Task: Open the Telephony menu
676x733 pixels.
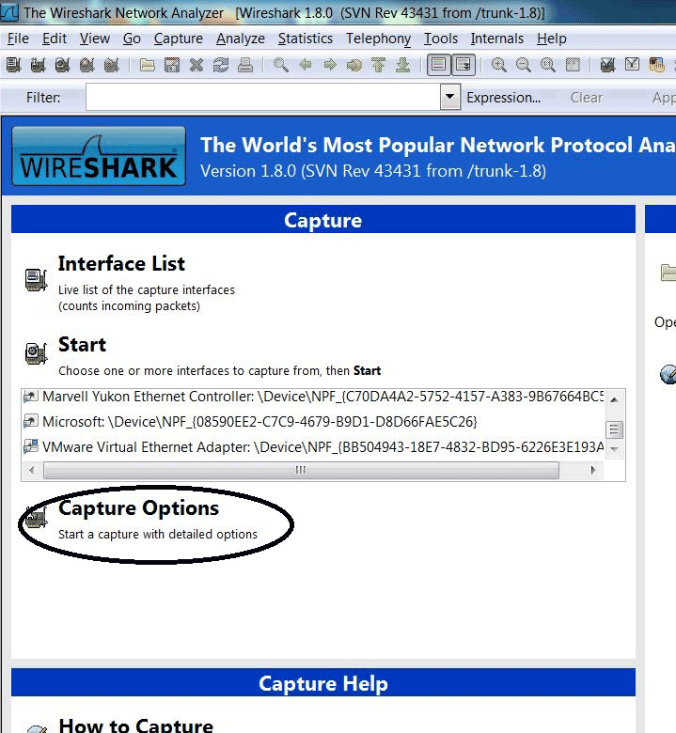Action: point(379,39)
